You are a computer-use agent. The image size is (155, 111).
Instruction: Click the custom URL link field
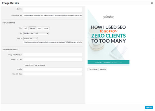[53, 42]
